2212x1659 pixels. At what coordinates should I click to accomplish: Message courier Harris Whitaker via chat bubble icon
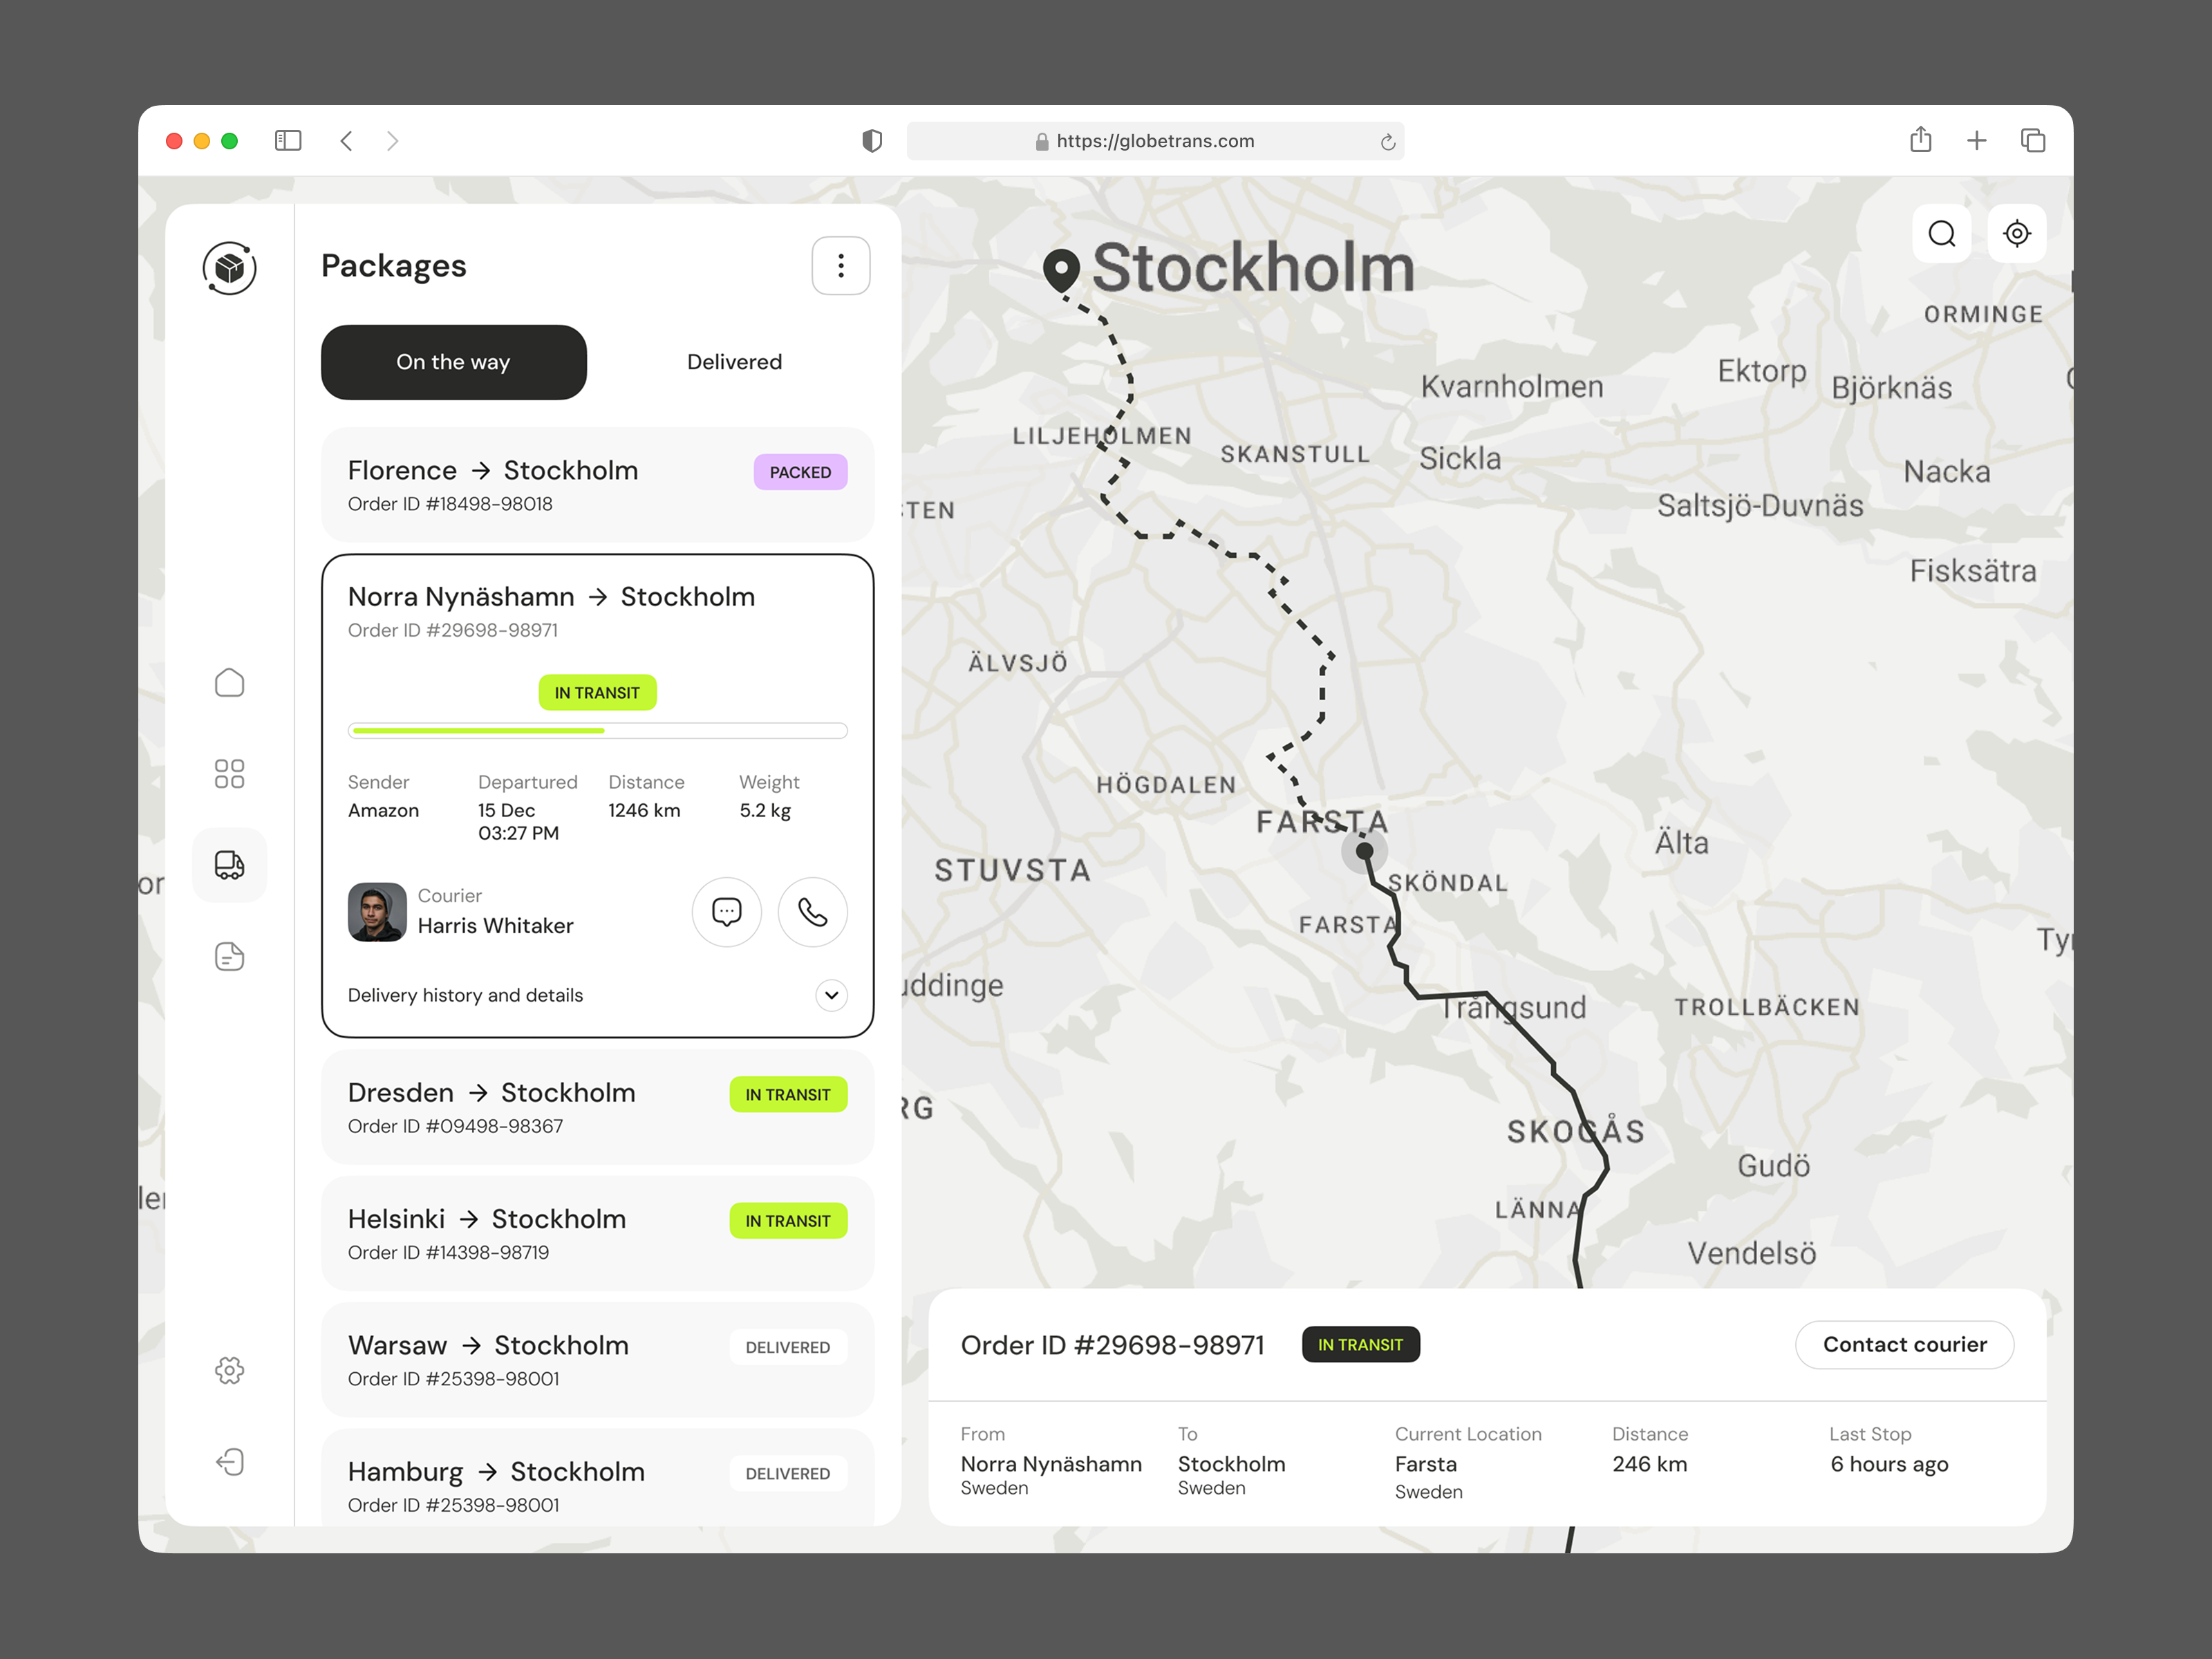[x=727, y=912]
